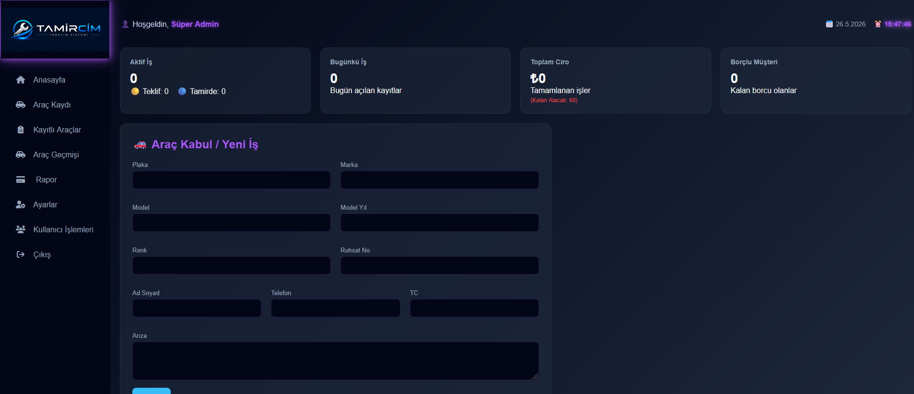The image size is (914, 394).
Task: Click the Kullanıcı İşlemleri group icon
Action: [21, 229]
